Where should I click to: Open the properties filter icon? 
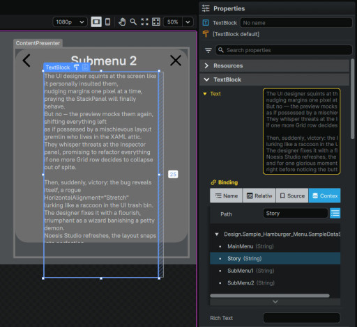click(x=208, y=50)
